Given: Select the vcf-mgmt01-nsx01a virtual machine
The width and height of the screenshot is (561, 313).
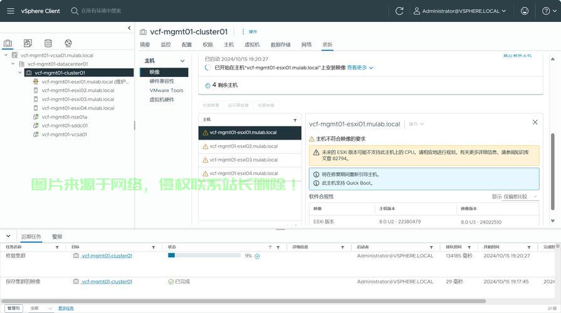Looking at the screenshot, I should pyautogui.click(x=65, y=117).
